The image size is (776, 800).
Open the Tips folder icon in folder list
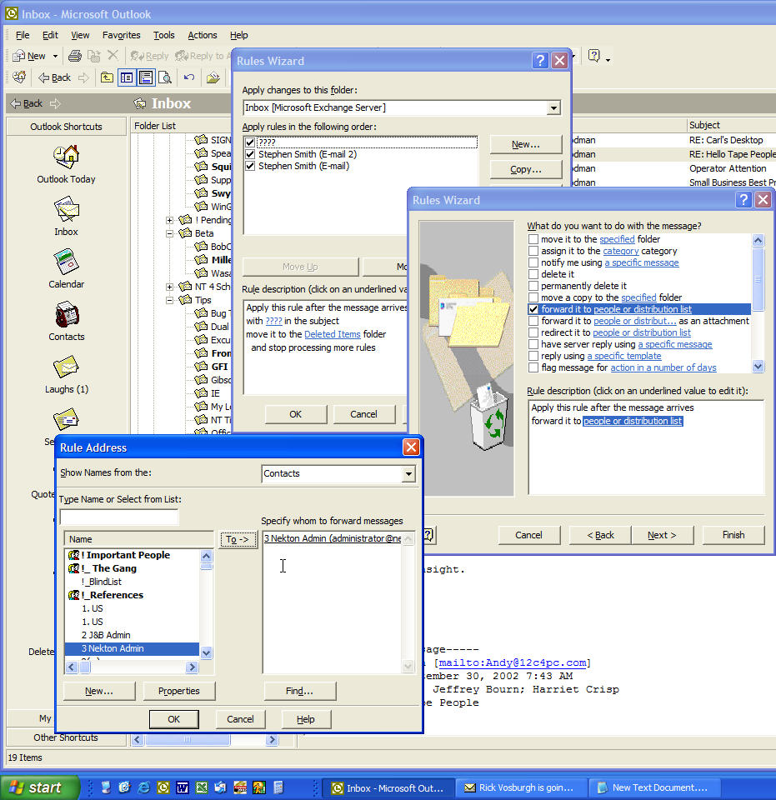[184, 300]
